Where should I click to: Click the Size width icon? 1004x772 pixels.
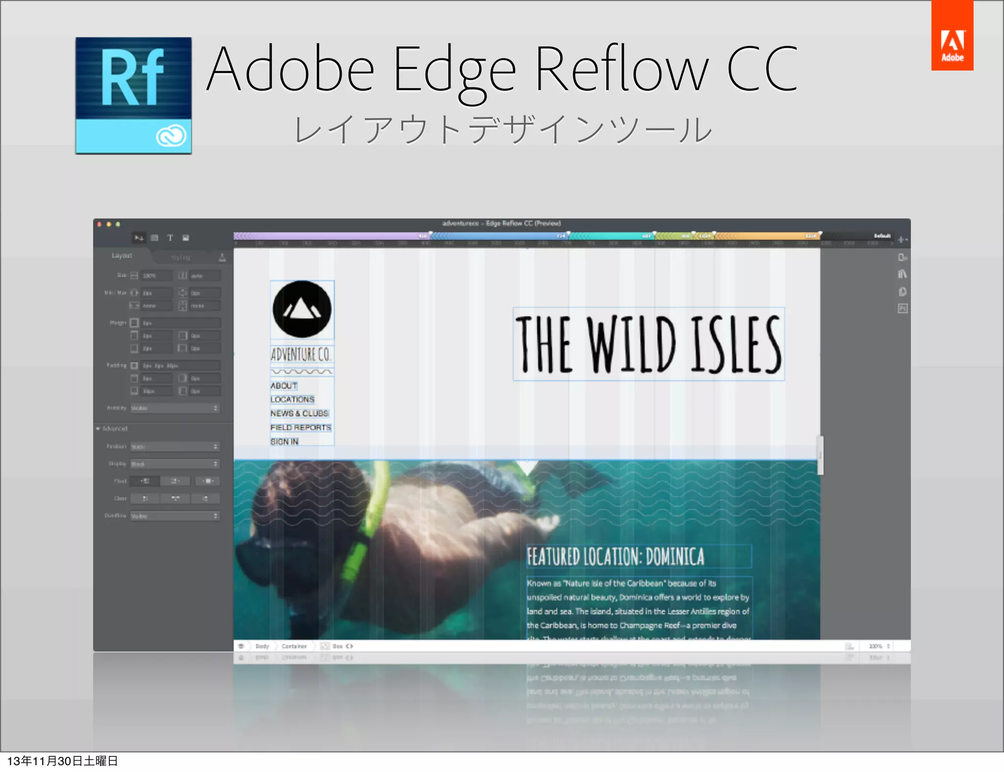[134, 276]
